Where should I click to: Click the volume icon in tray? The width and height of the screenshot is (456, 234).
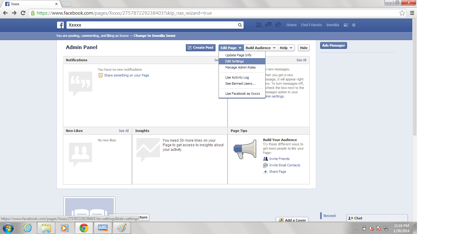coord(371,228)
